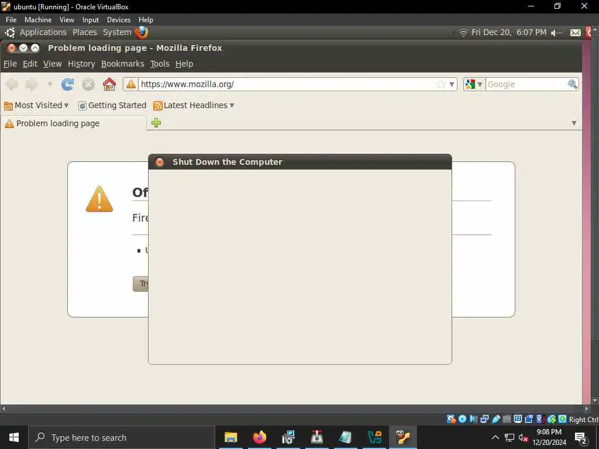Viewport: 599px width, 449px height.
Task: Click the VirtualBox mouse integration icon
Action: click(x=551, y=419)
